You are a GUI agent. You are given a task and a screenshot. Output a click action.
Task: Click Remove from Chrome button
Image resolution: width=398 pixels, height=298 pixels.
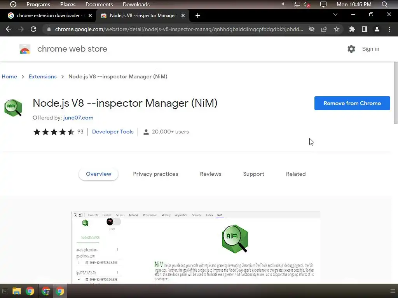(352, 103)
